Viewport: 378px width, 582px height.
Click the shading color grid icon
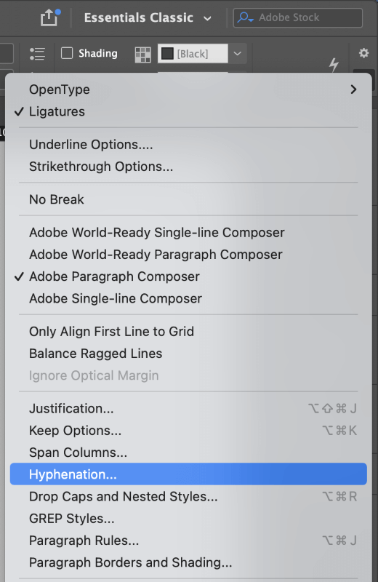click(x=142, y=55)
